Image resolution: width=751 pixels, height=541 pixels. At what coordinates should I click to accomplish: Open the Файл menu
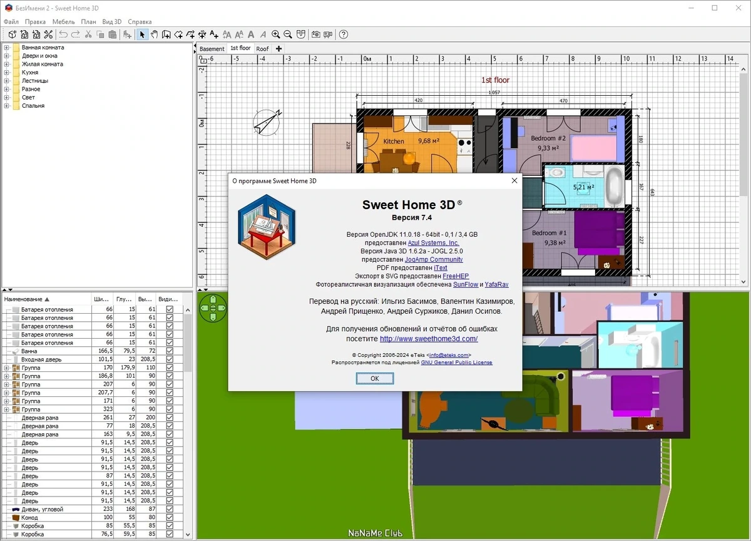coord(11,22)
